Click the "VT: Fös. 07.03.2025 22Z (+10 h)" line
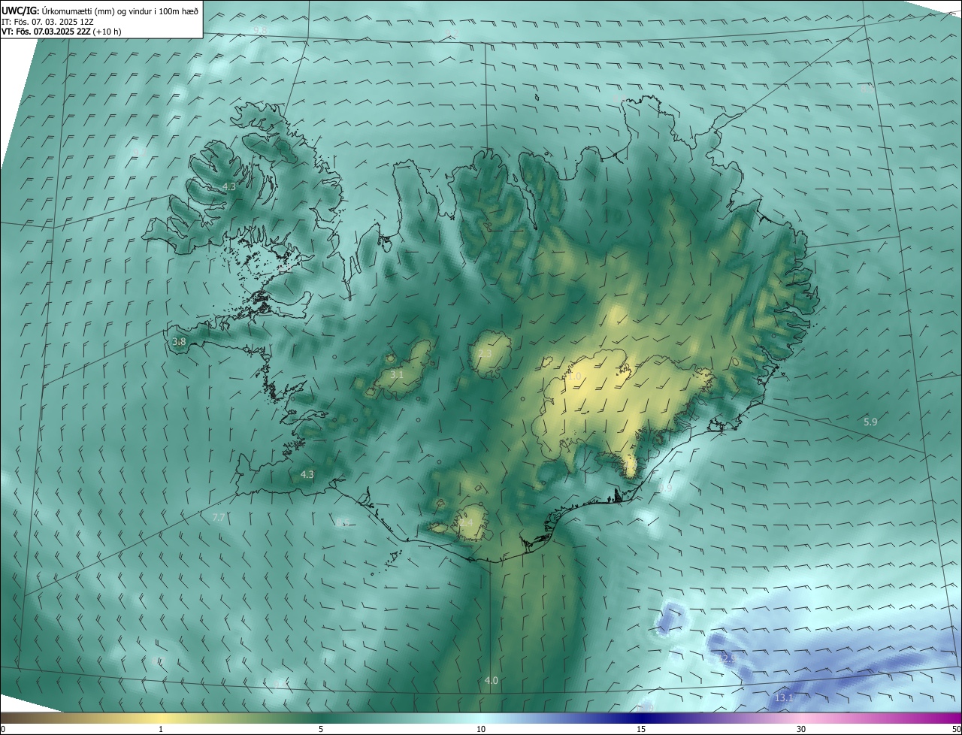Viewport: 962px width, 735px height. [x=62, y=32]
